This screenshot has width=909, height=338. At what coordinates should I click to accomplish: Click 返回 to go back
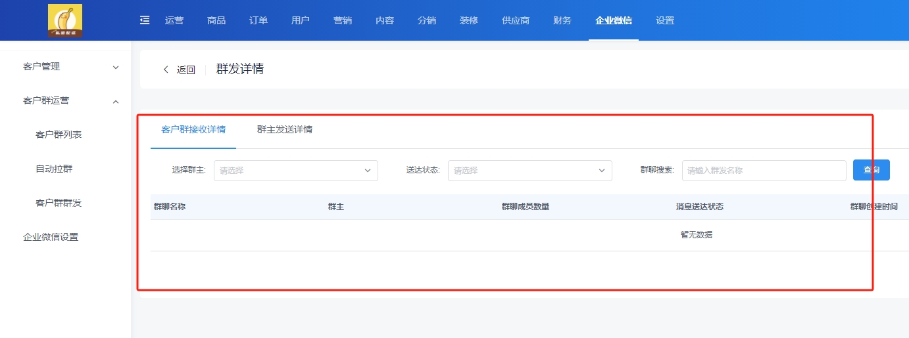point(185,70)
